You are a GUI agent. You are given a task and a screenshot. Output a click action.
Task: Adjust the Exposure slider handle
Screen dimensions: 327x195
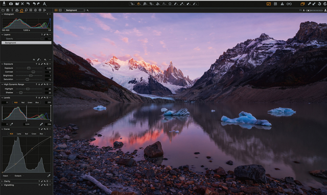pyautogui.click(x=29, y=68)
